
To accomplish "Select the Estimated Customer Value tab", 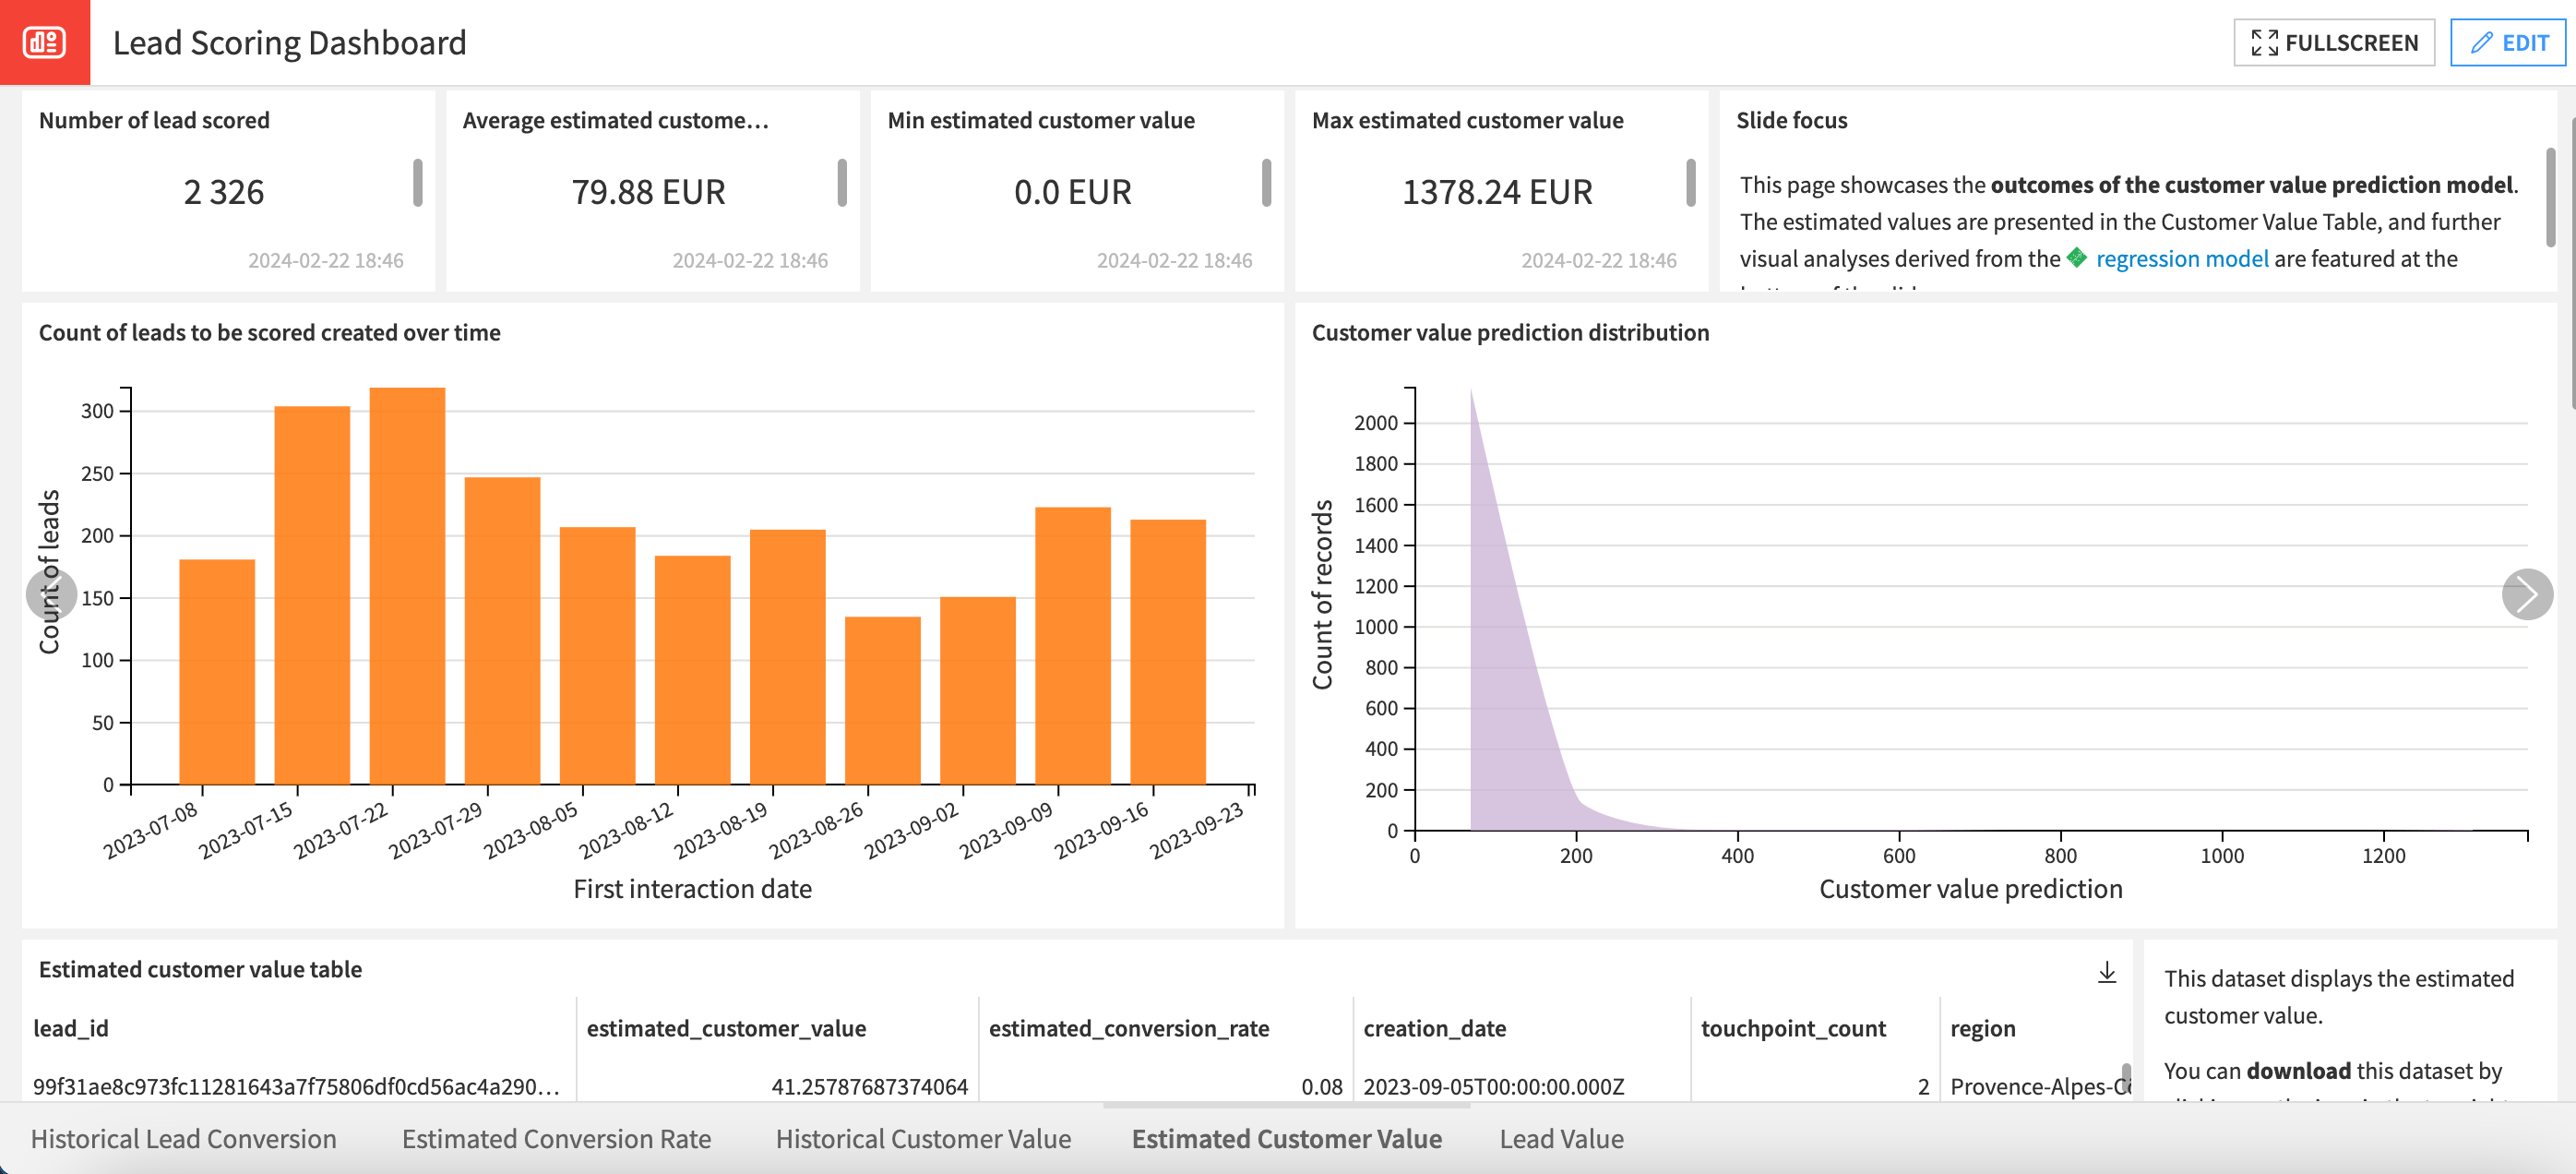I will point(1286,1138).
